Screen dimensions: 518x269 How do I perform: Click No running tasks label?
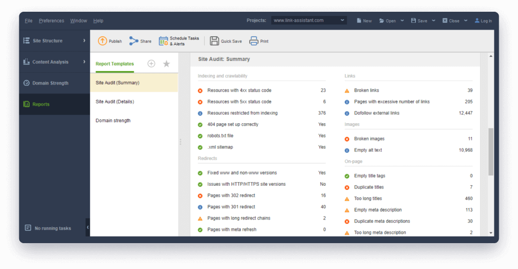click(x=53, y=229)
